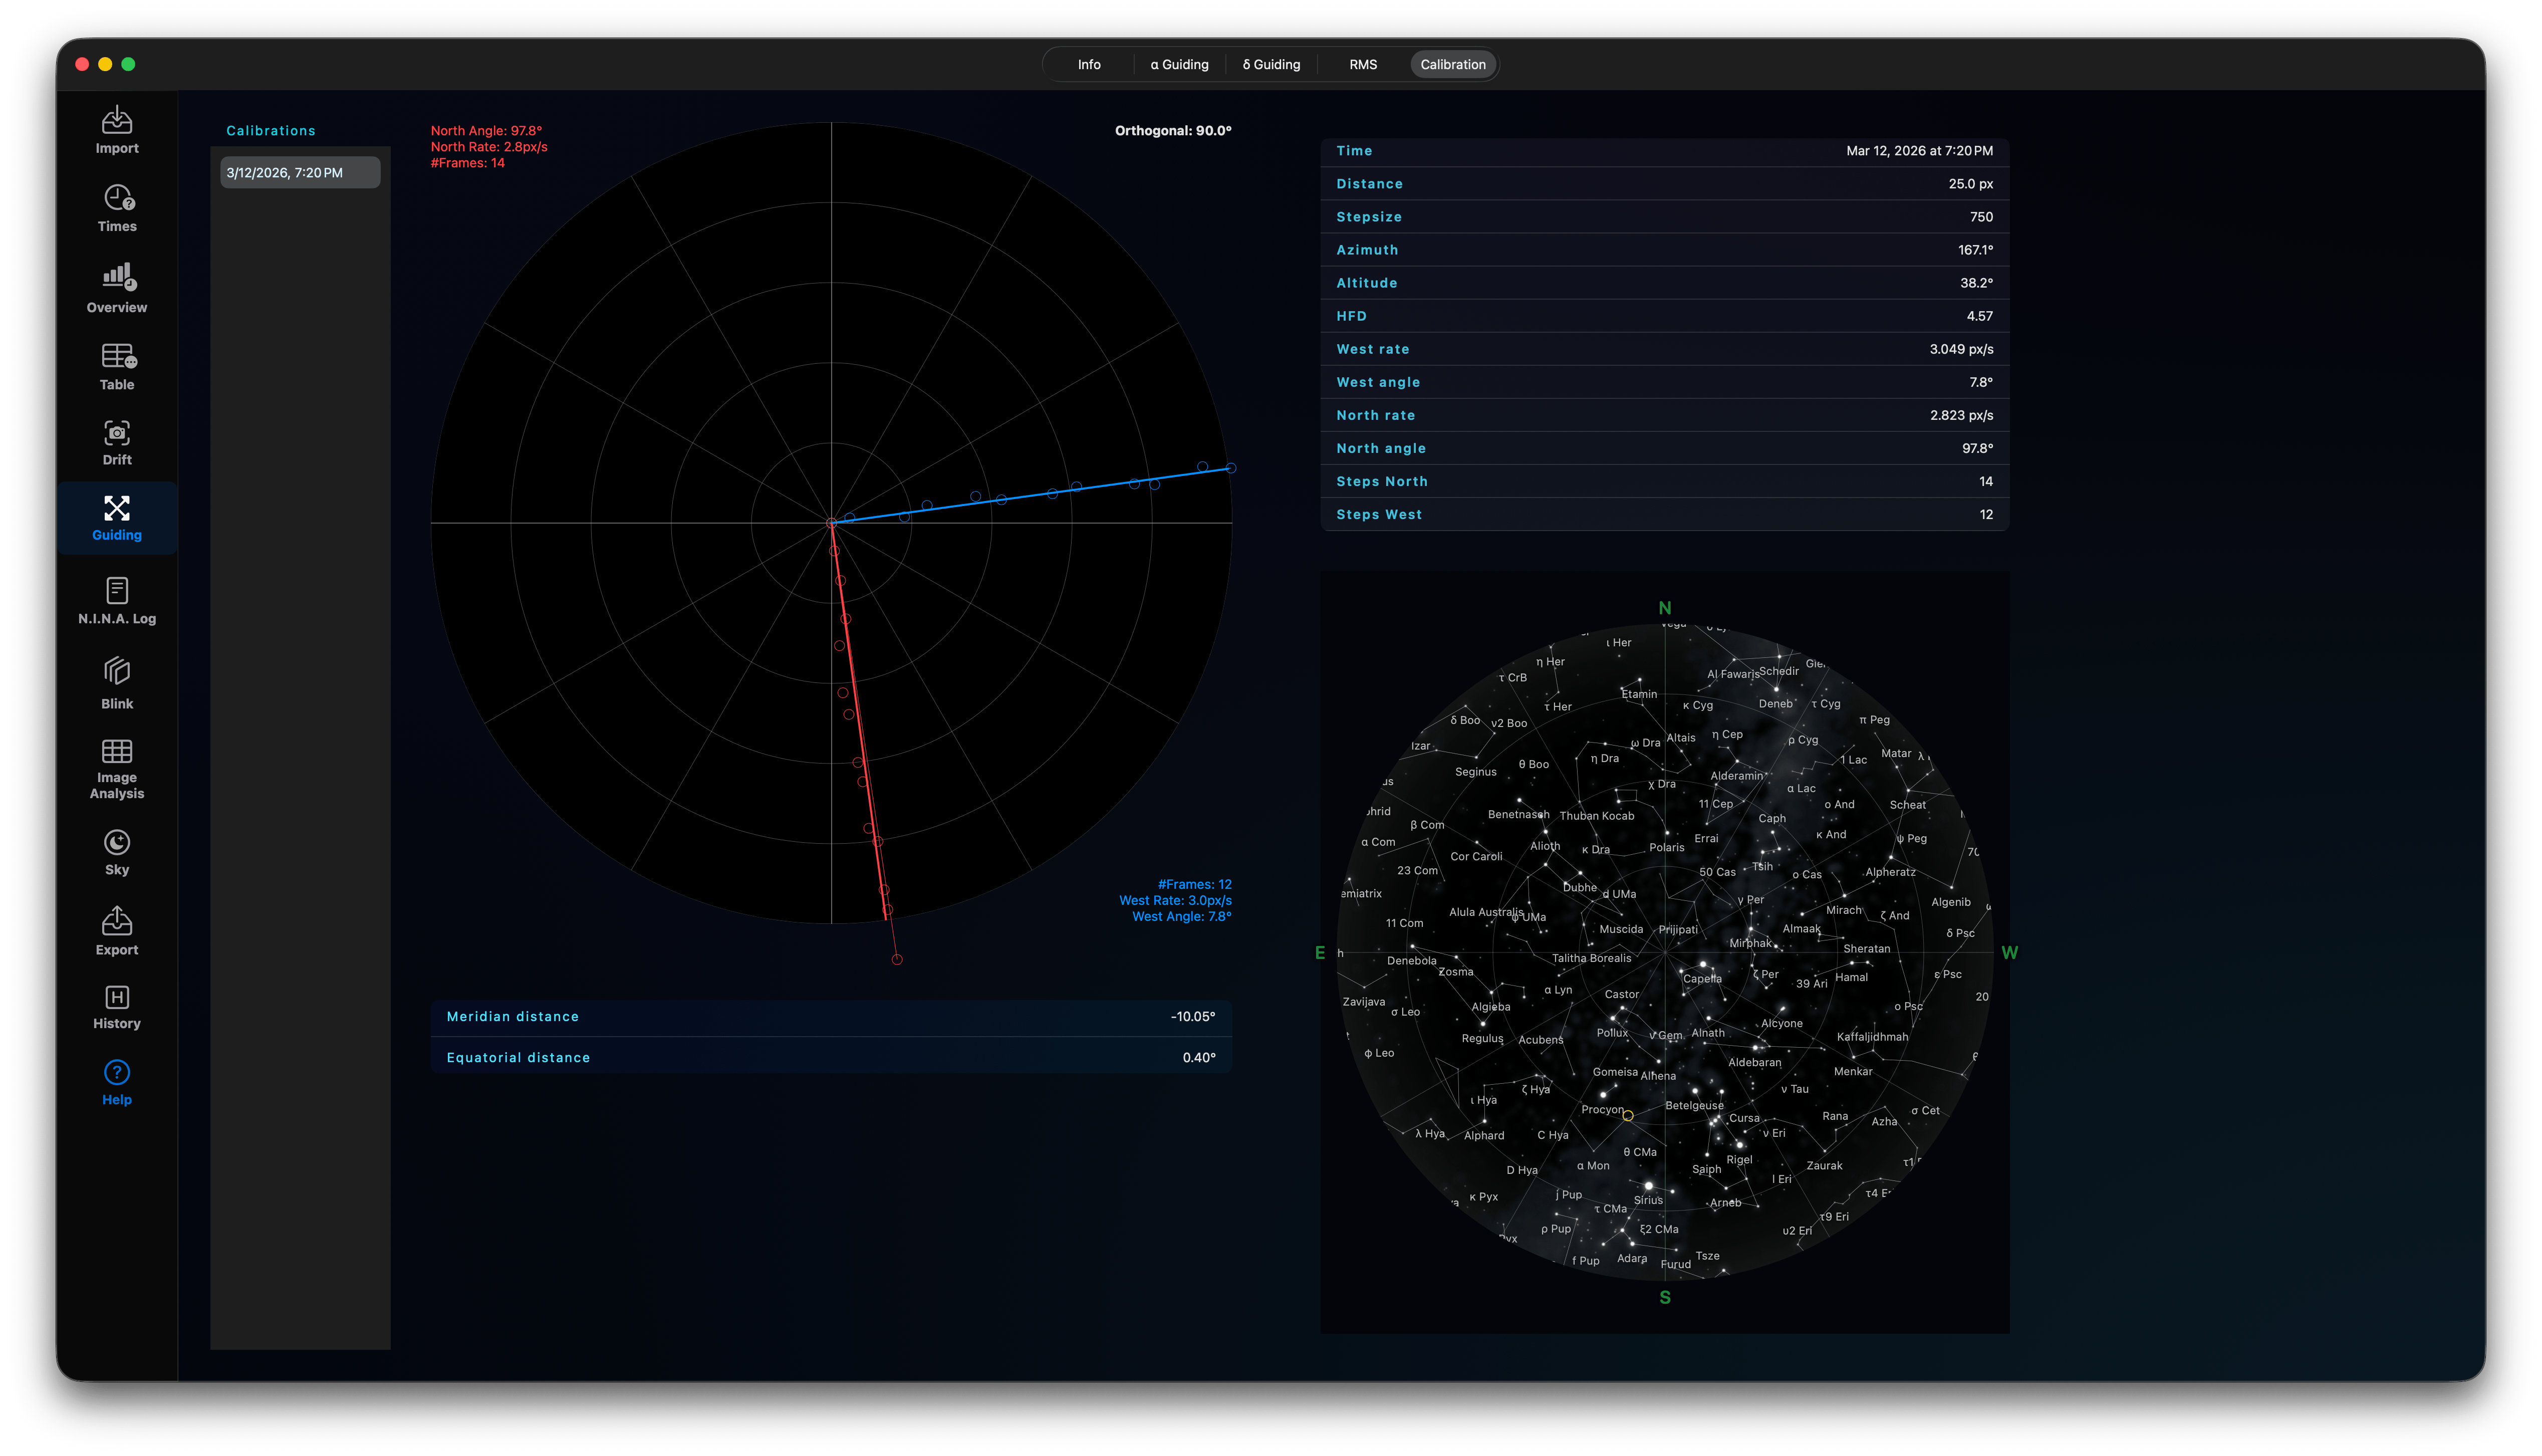The image size is (2542, 1456).
Task: Open the N.I.N.A. Log section
Action: click(x=117, y=601)
